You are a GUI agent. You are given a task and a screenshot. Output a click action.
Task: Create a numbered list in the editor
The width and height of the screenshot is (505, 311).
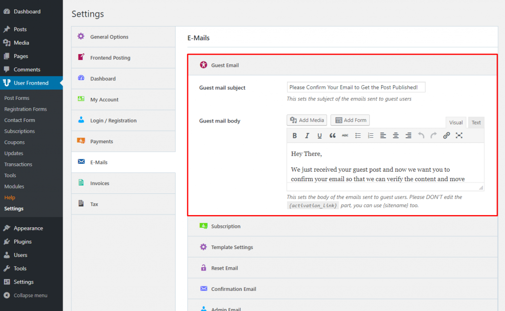coord(370,135)
